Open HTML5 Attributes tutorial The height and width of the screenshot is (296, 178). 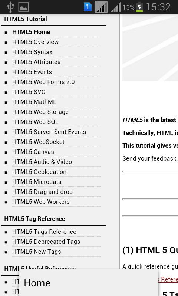pyautogui.click(x=36, y=62)
